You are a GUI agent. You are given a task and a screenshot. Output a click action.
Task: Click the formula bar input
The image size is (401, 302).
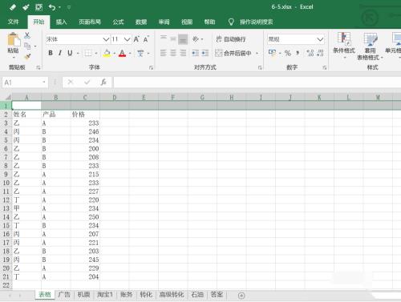click(x=257, y=83)
